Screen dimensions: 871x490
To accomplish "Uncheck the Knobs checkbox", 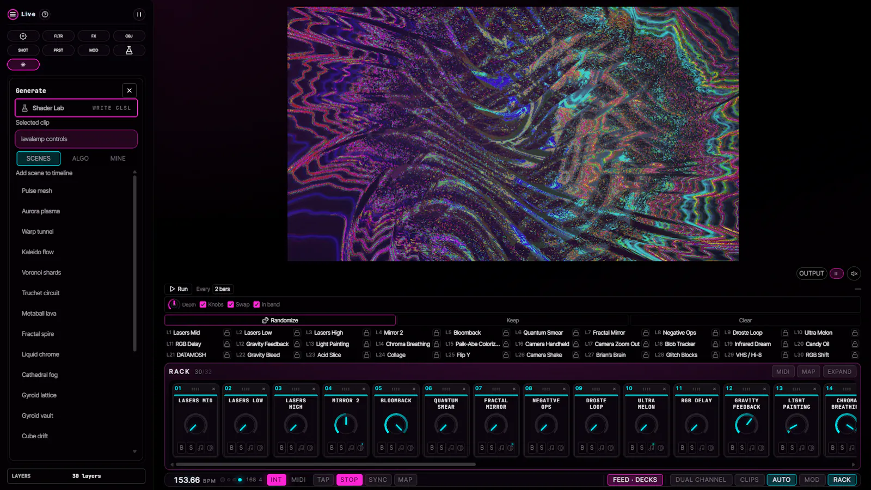I will click(203, 304).
